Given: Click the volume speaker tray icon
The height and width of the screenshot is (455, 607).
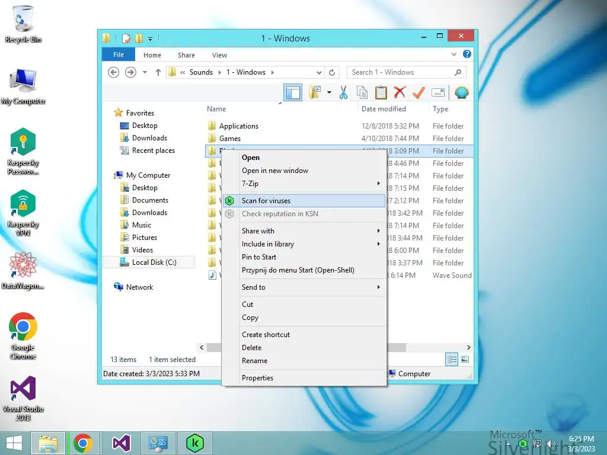Looking at the screenshot, I should (551, 444).
